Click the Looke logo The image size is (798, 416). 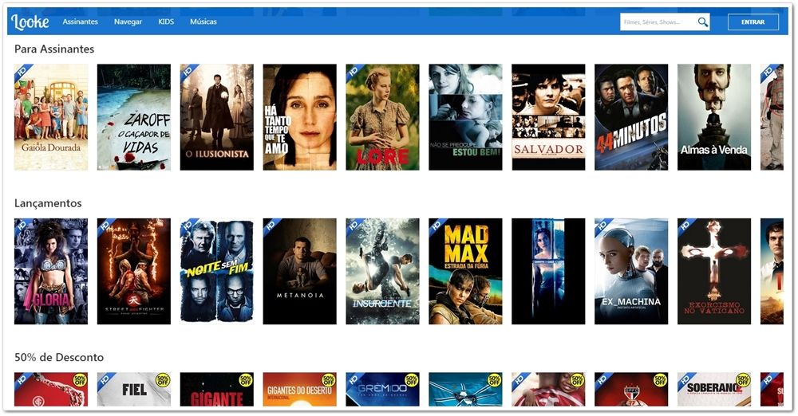30,22
